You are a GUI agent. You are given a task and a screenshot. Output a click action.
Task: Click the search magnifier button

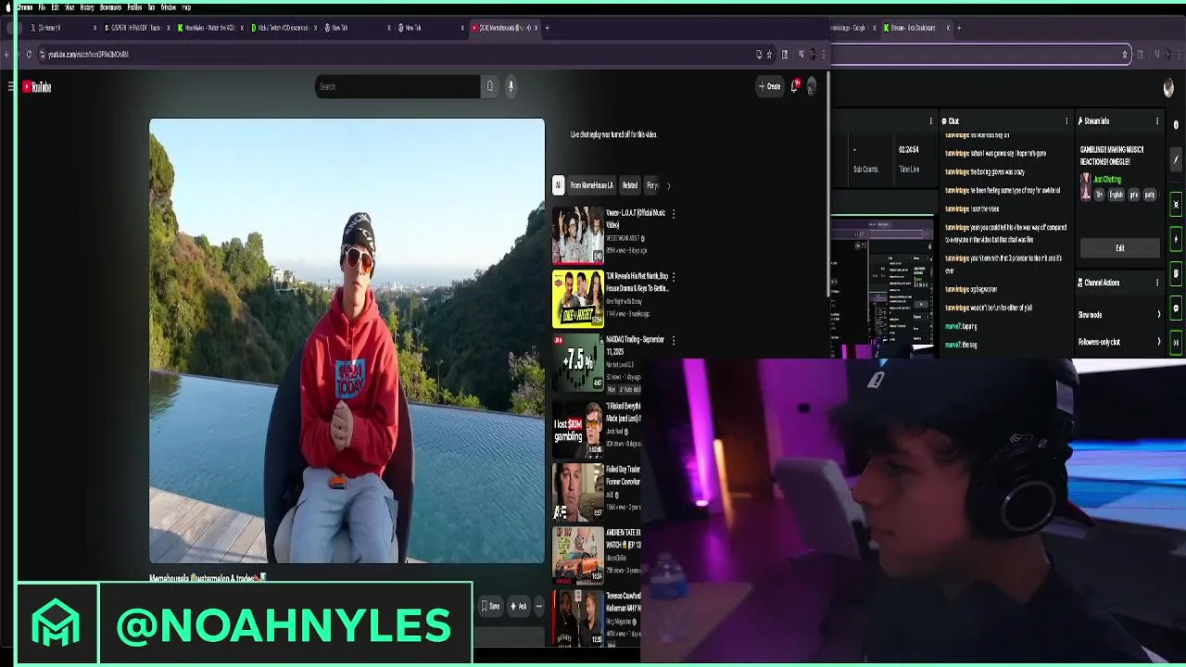[490, 87]
